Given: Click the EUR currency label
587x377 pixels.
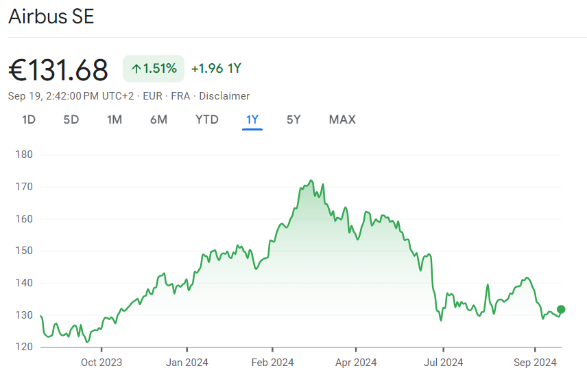Looking at the screenshot, I should [152, 96].
